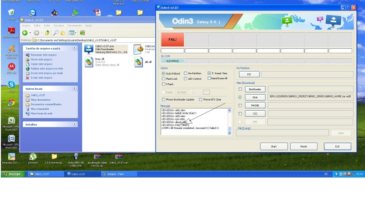Click the Back arrow in Explorer toolbar

click(x=25, y=33)
